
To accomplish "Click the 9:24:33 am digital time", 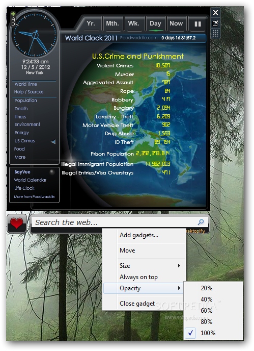I will (x=35, y=62).
